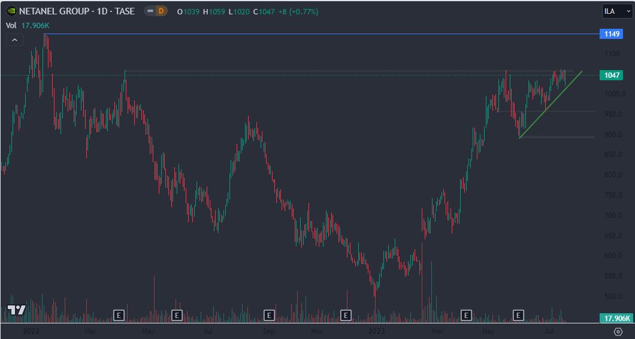
Task: Click the blue 1149 price label
Action: [x=611, y=34]
